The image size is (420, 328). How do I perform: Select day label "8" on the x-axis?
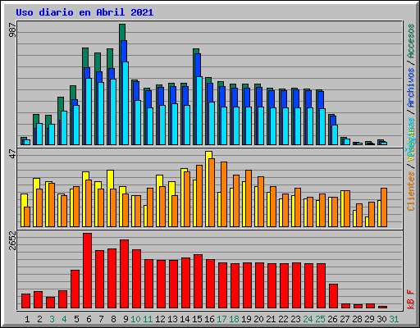tap(113, 319)
